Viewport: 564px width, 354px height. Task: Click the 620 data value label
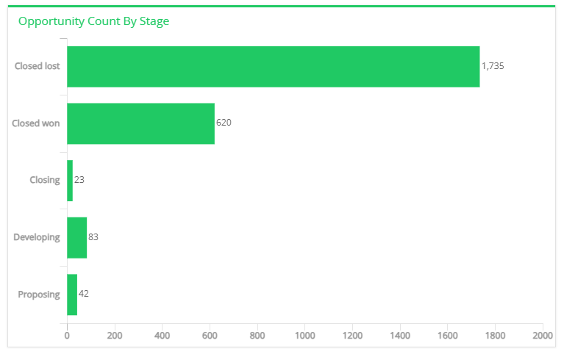tap(224, 123)
